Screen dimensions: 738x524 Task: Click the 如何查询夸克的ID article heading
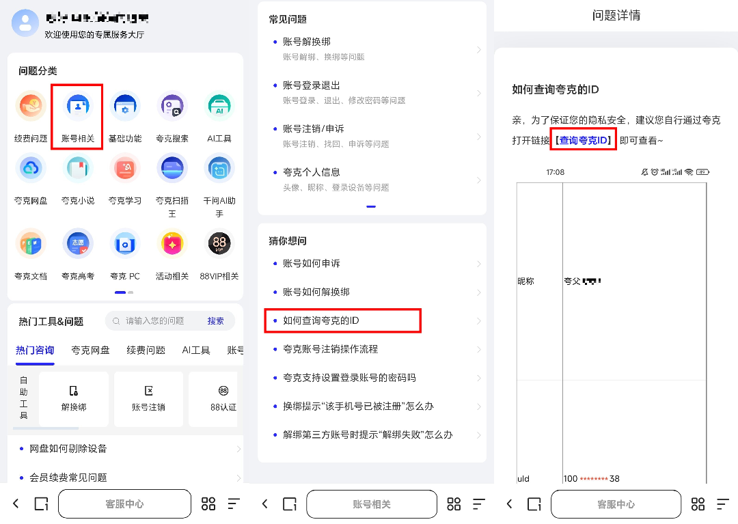pos(556,89)
